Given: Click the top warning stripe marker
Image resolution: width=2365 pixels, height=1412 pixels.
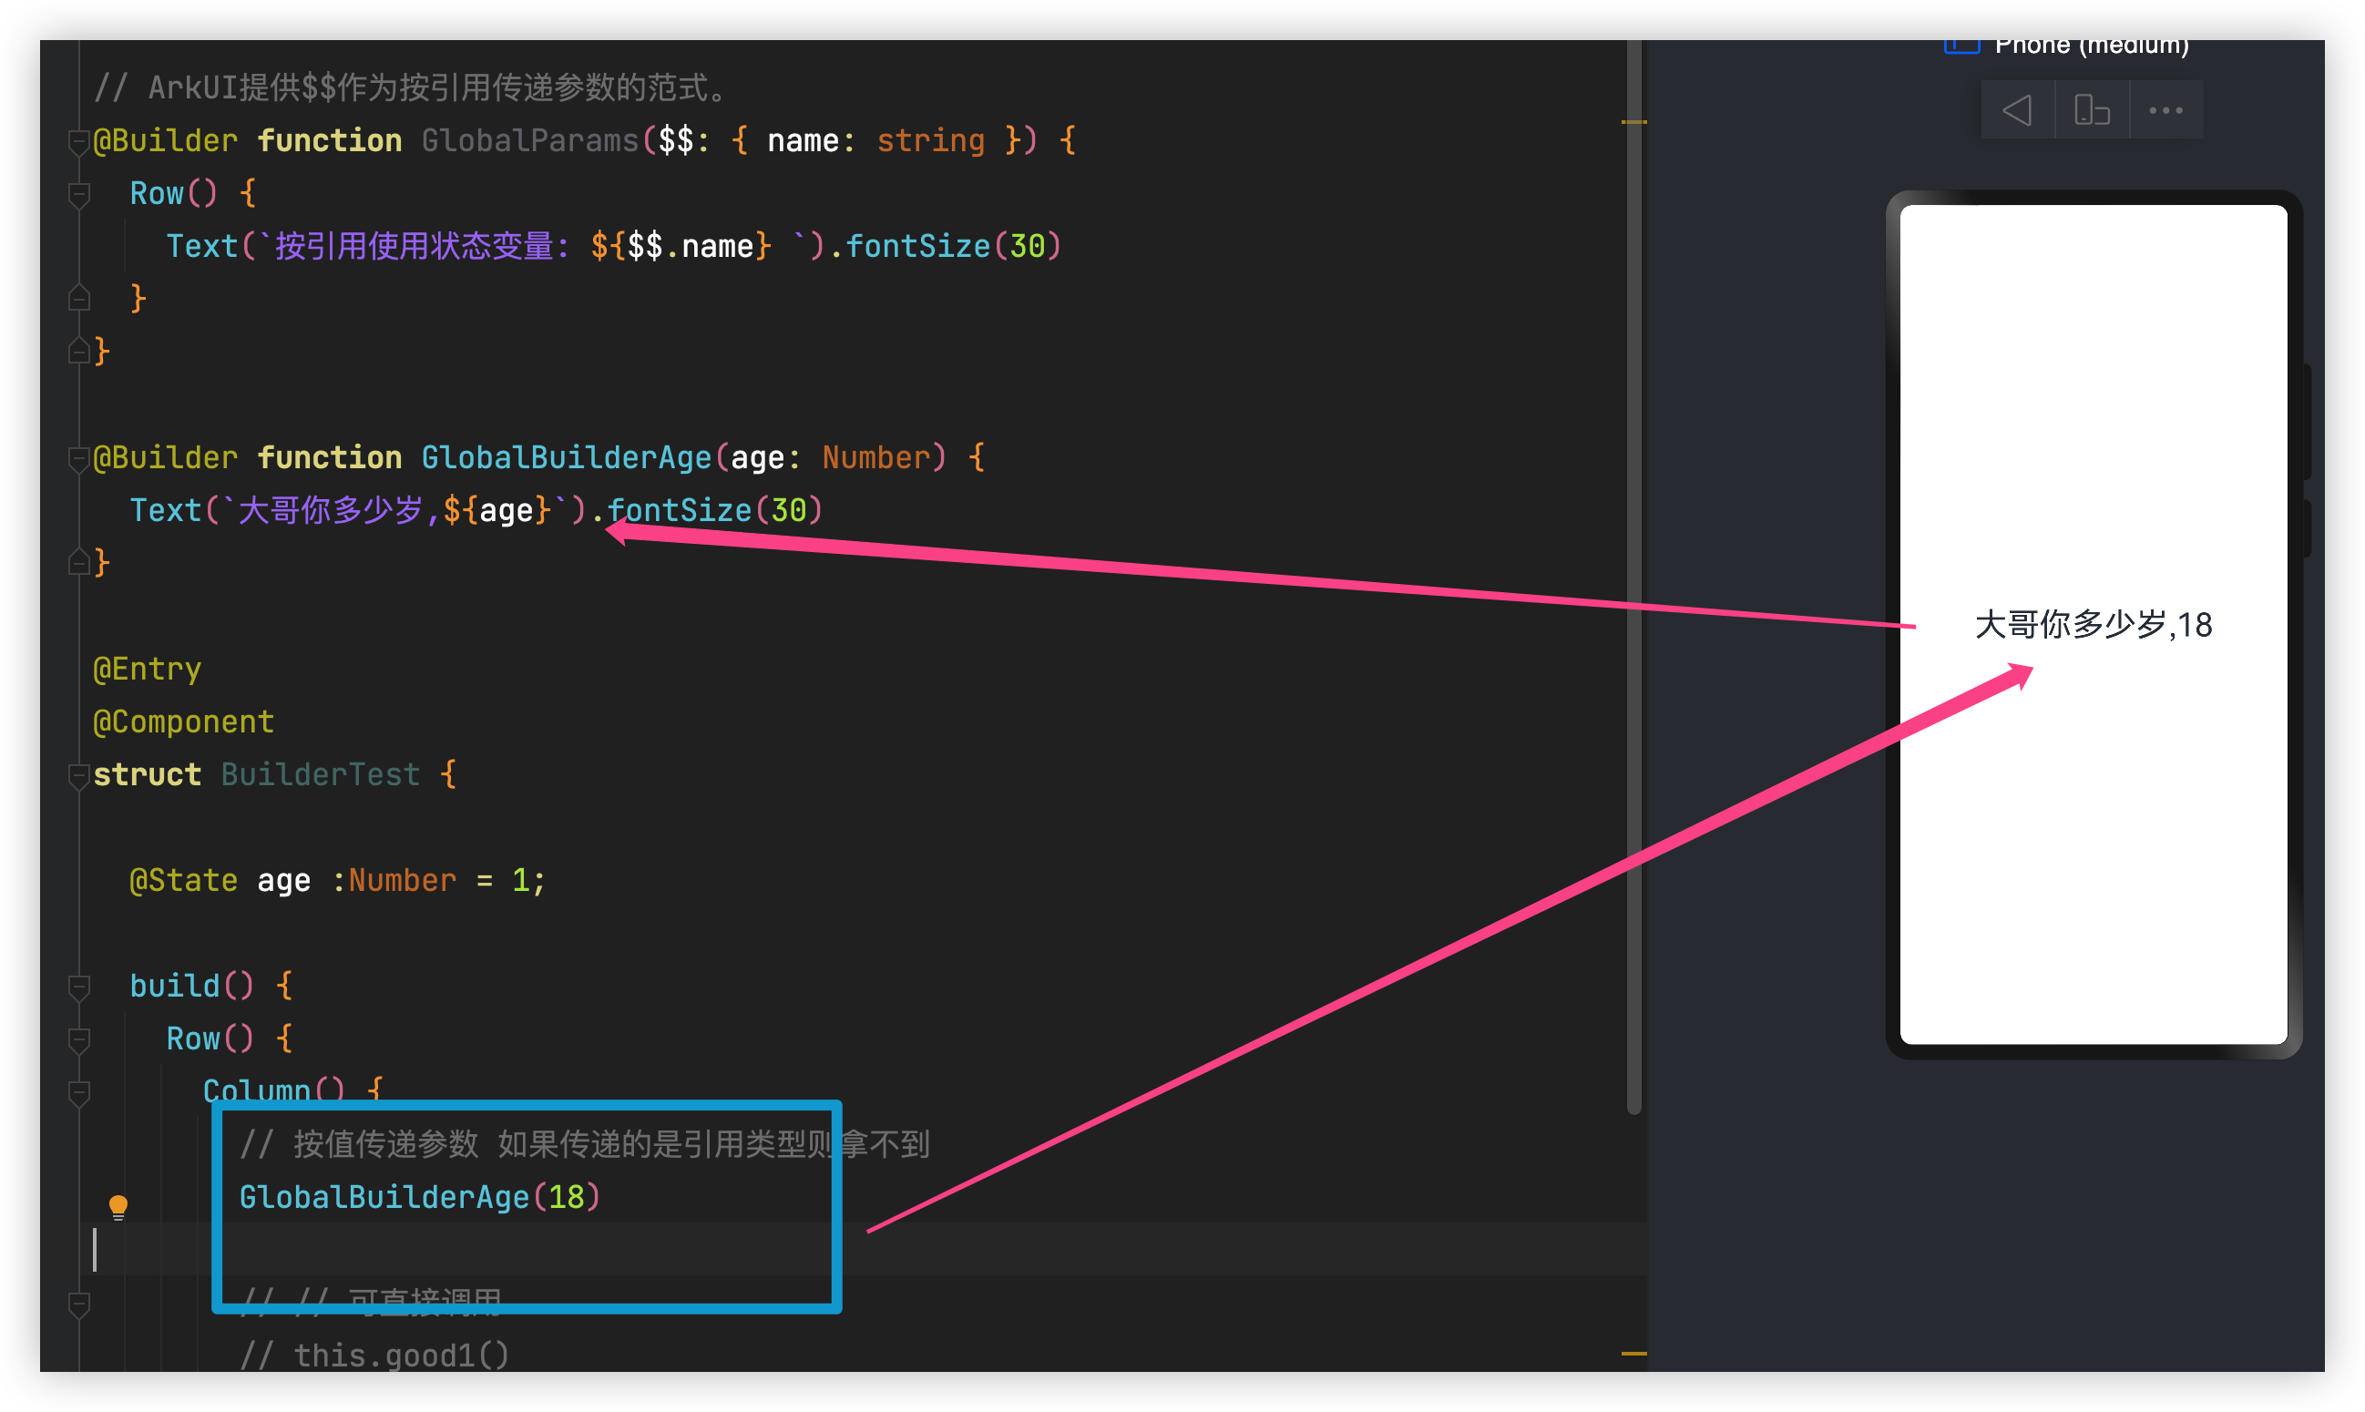Looking at the screenshot, I should (1633, 122).
